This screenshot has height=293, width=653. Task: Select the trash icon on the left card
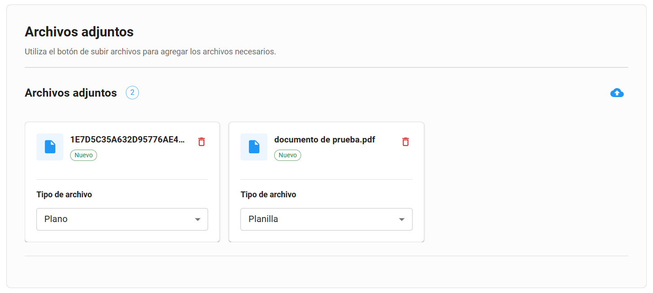(x=201, y=142)
